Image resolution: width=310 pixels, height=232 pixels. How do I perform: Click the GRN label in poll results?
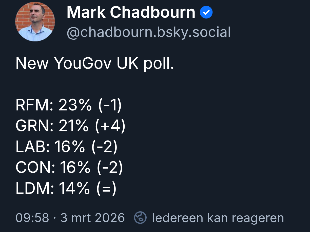34,126
